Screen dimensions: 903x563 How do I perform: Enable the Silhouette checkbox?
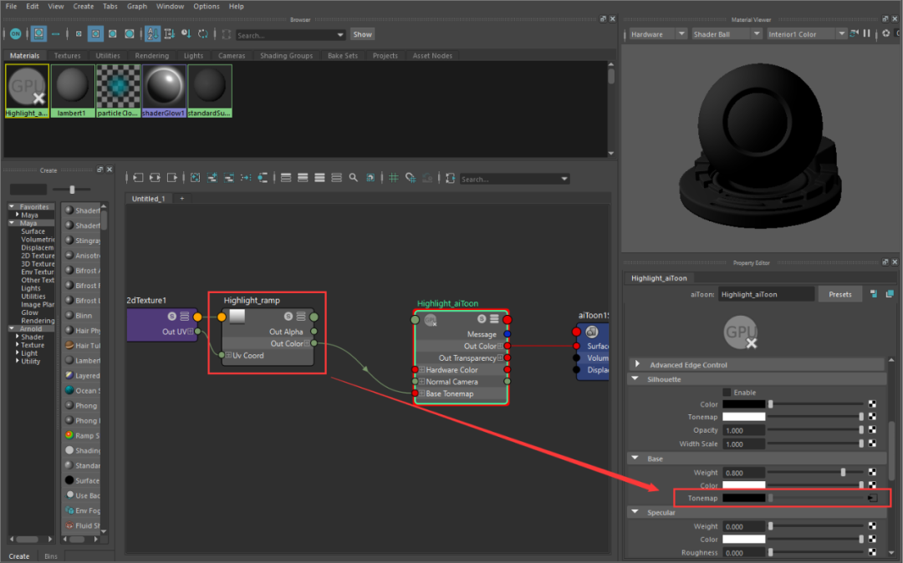pyautogui.click(x=727, y=393)
